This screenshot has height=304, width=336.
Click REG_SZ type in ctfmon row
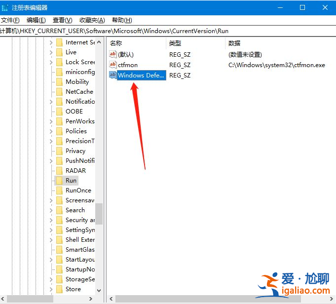click(180, 65)
